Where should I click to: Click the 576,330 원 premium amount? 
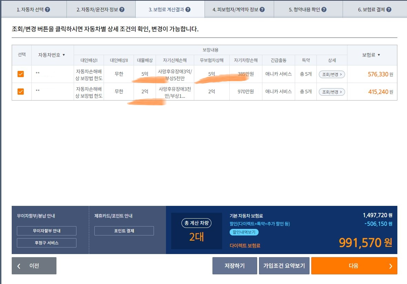(380, 74)
